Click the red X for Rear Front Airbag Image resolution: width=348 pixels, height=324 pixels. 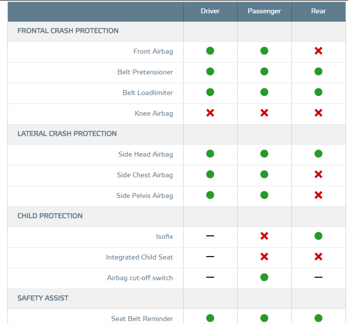click(x=318, y=51)
